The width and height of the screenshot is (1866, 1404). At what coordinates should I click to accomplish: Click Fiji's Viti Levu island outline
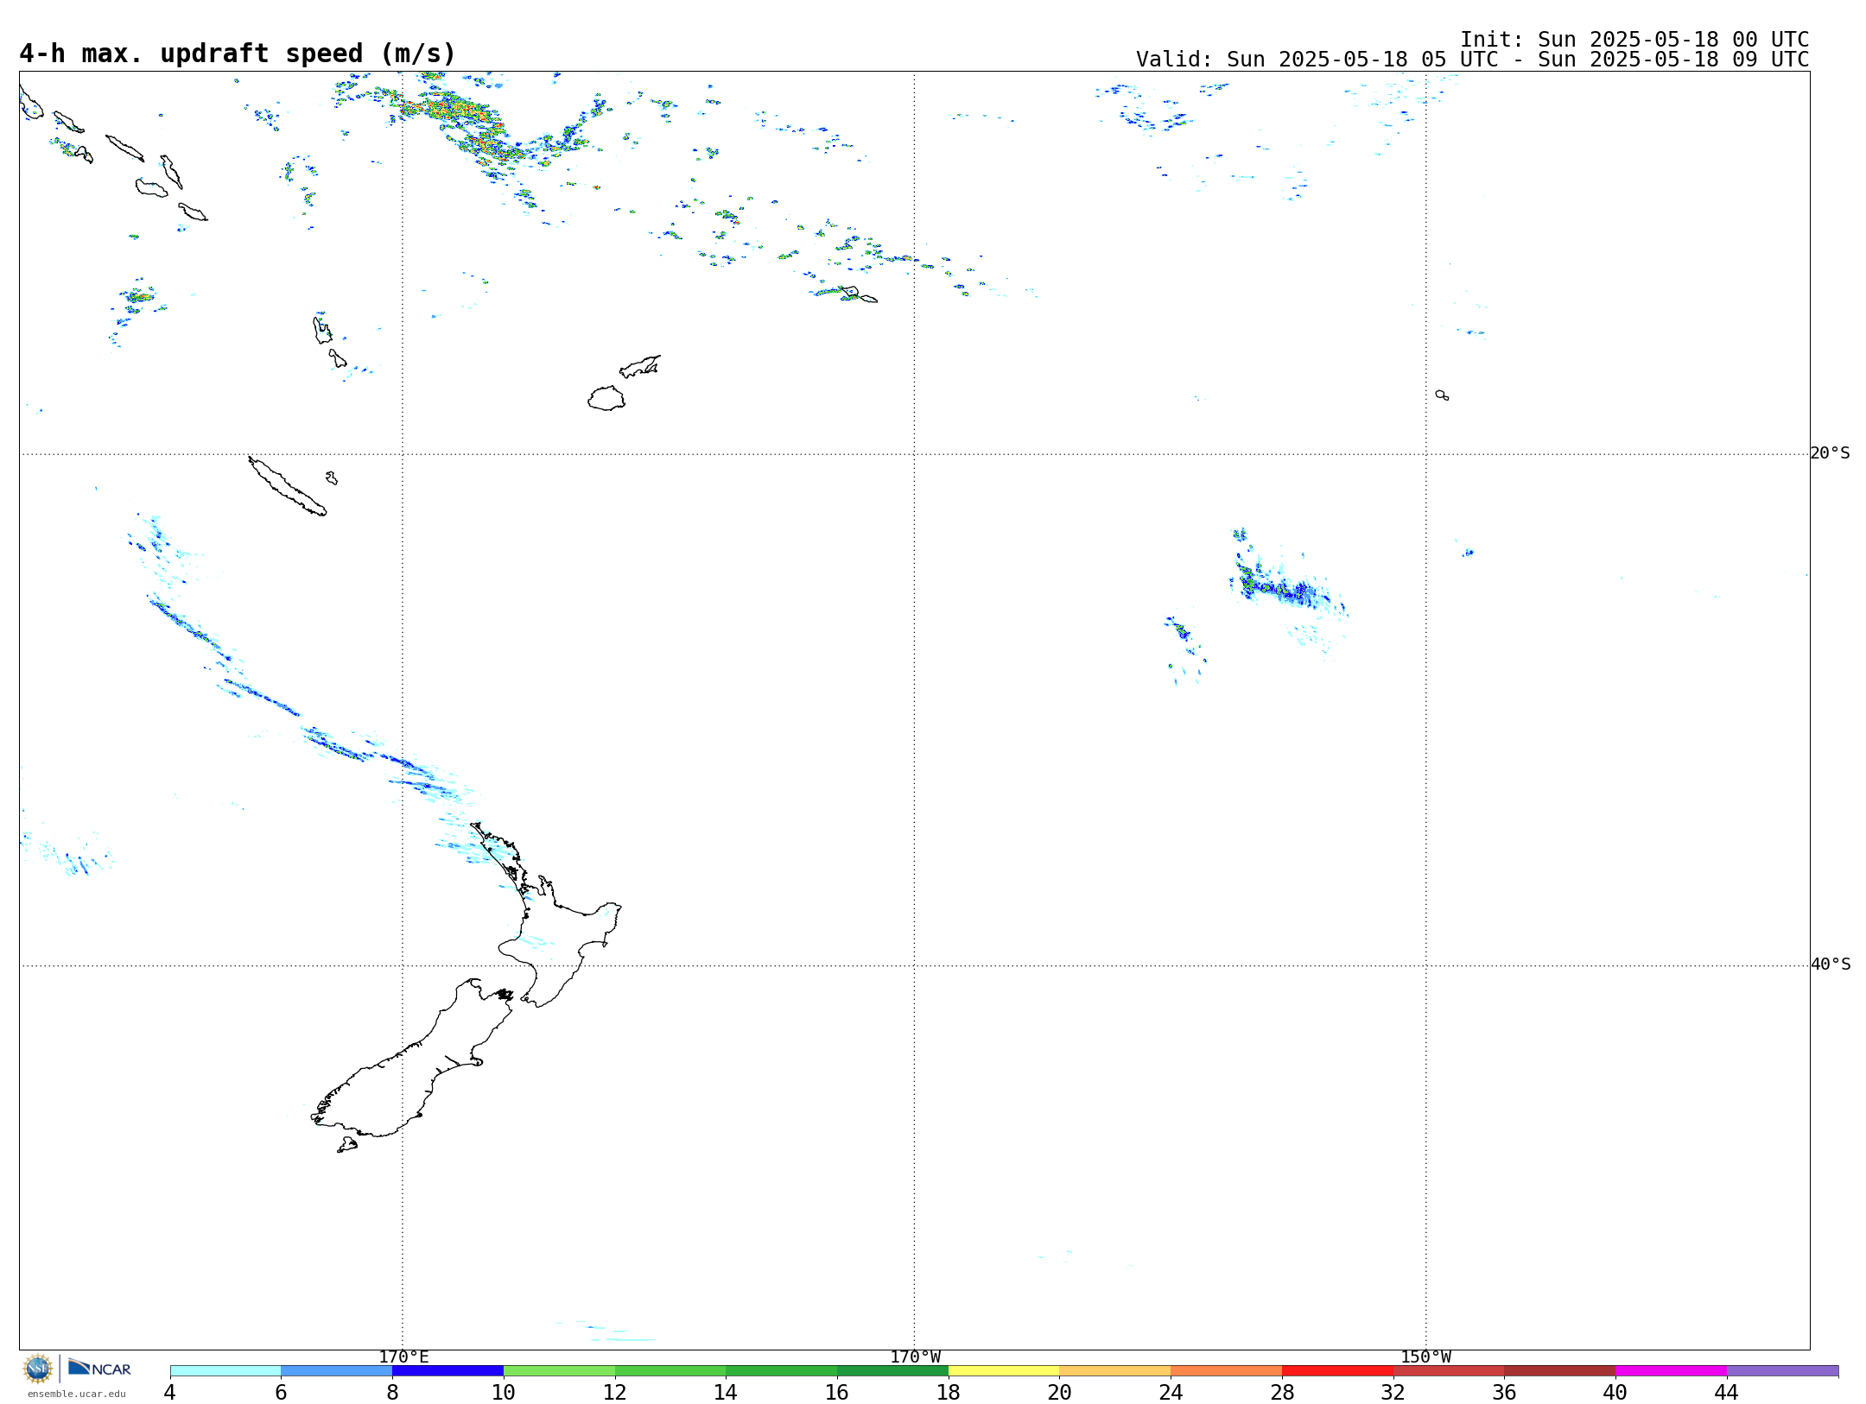606,398
